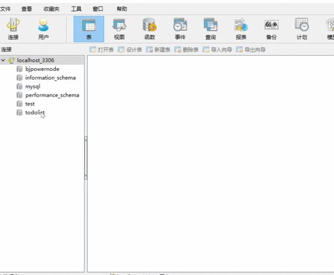This screenshot has height=275, width=334.
Task: Select the todolist database in tree
Action: click(35, 113)
